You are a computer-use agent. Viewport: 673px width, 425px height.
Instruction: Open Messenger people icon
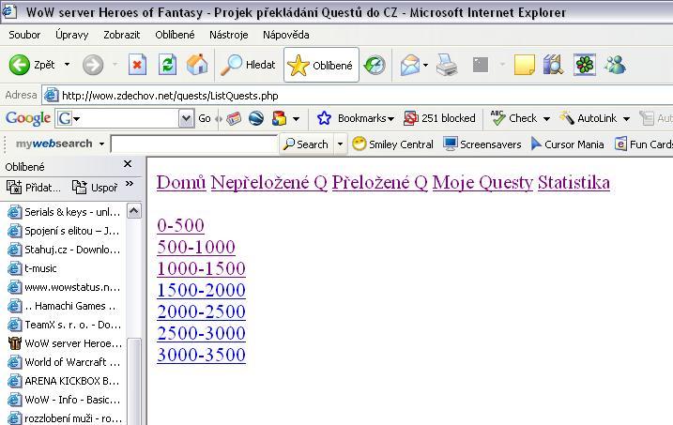[615, 65]
